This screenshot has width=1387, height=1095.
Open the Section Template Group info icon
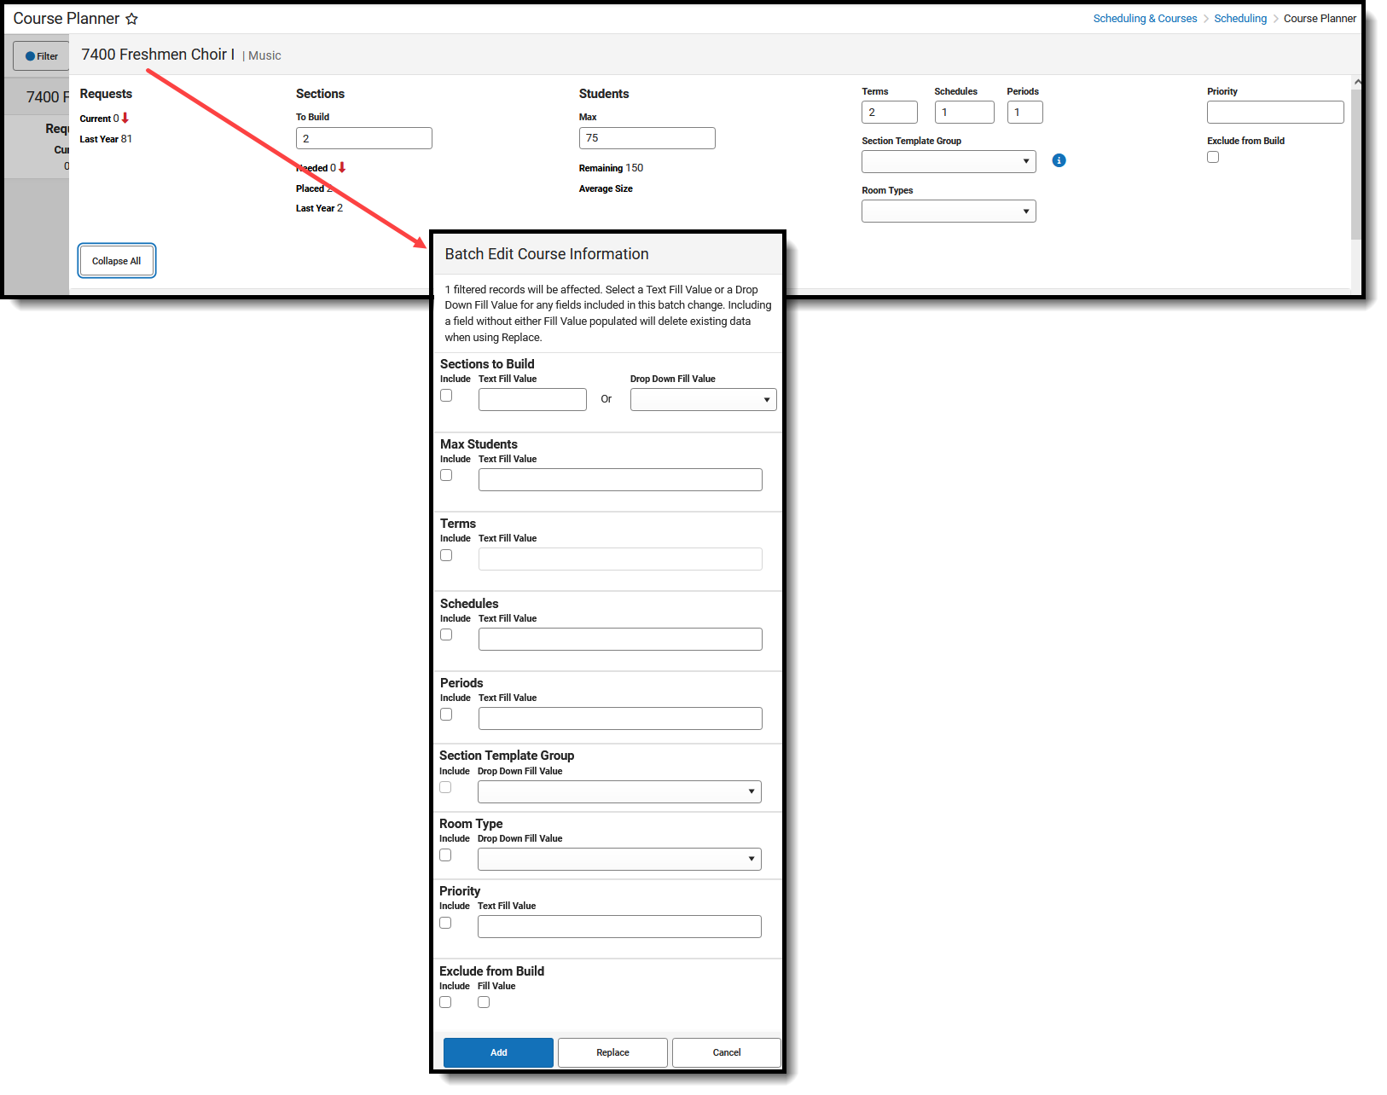pyautogui.click(x=1059, y=160)
